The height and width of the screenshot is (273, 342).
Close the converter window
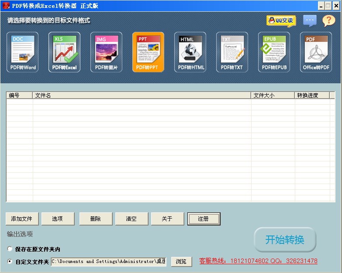(336, 6)
